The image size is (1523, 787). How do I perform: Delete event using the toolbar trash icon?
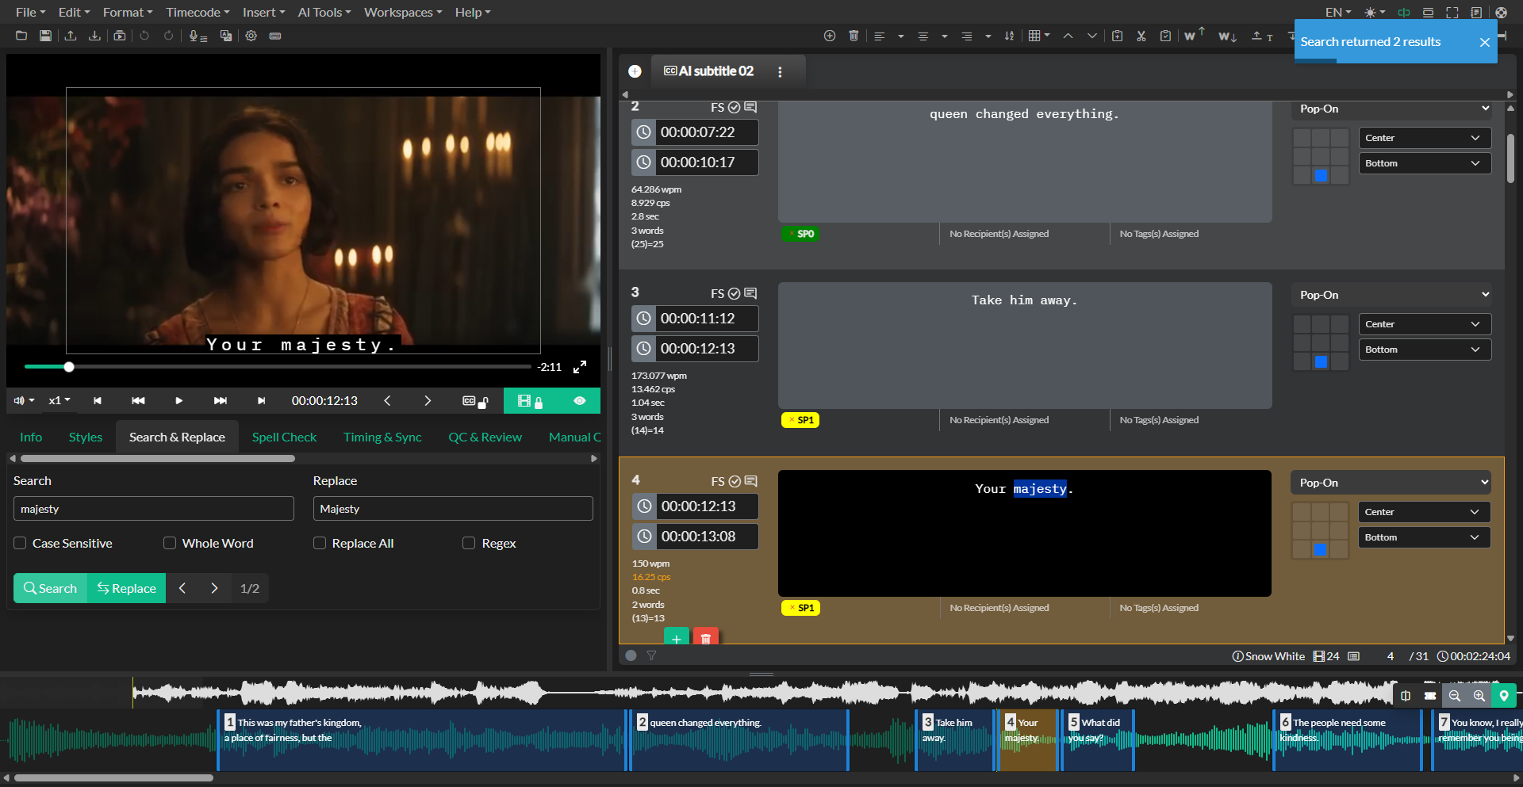tap(854, 36)
